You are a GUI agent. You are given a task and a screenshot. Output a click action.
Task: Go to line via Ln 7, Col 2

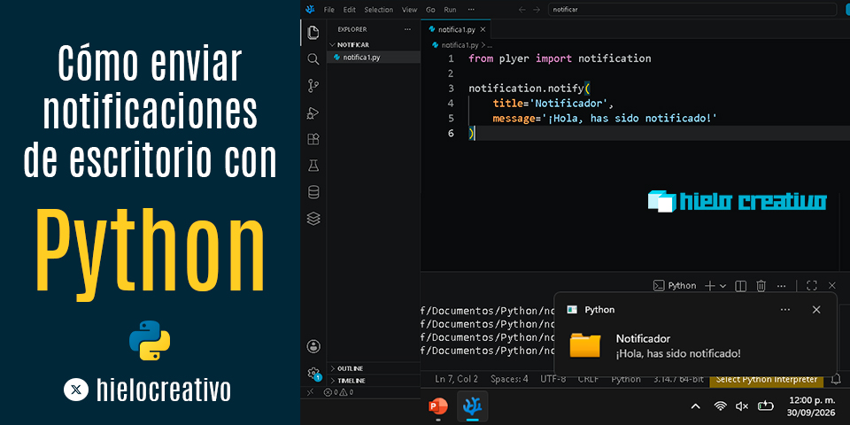[457, 379]
